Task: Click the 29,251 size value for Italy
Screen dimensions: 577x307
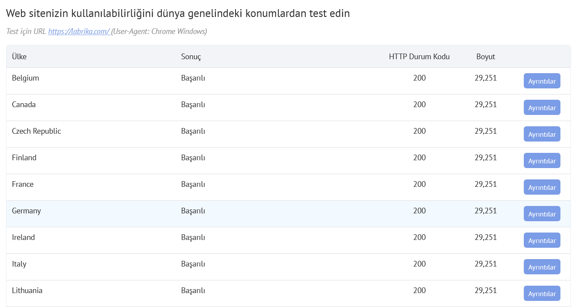Action: tap(485, 264)
